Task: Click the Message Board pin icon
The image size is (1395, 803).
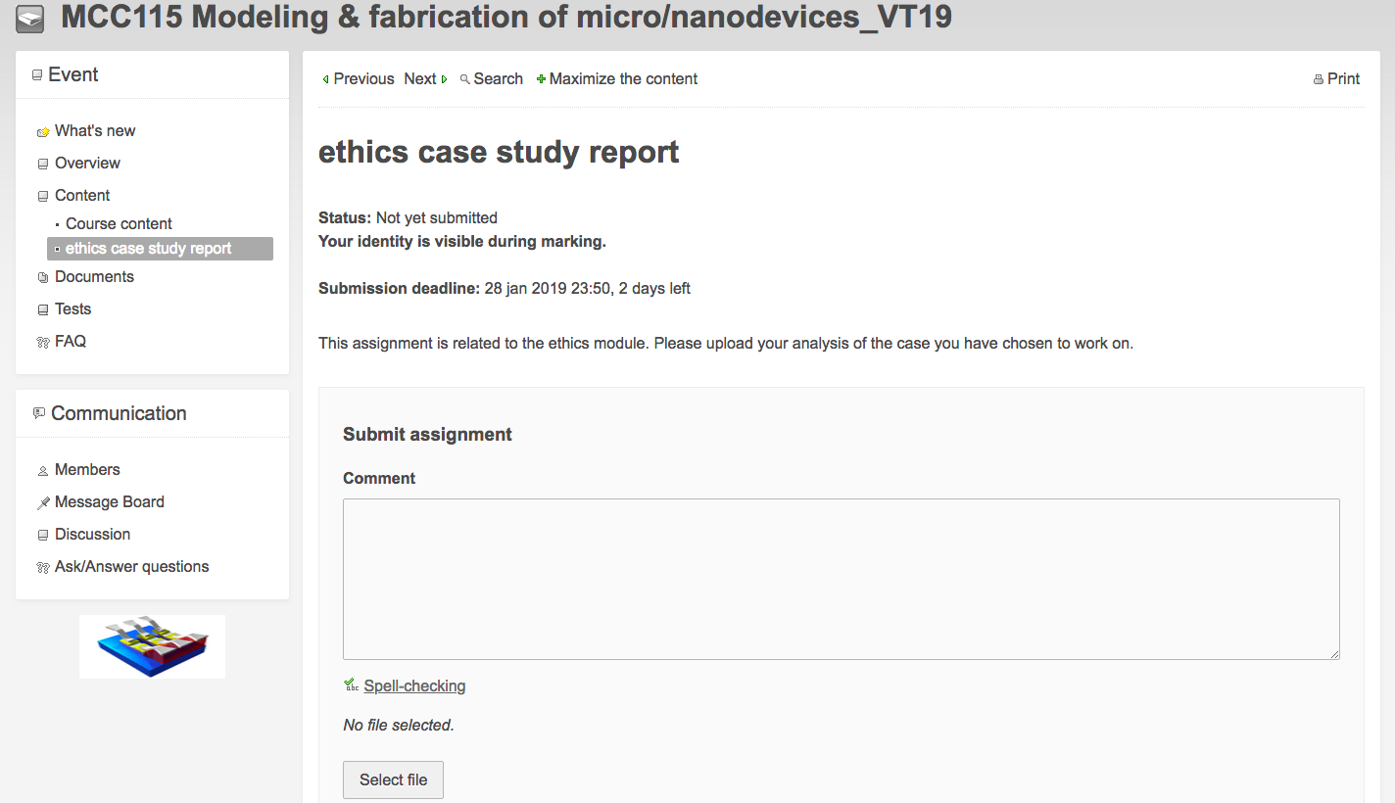Action: click(x=42, y=502)
